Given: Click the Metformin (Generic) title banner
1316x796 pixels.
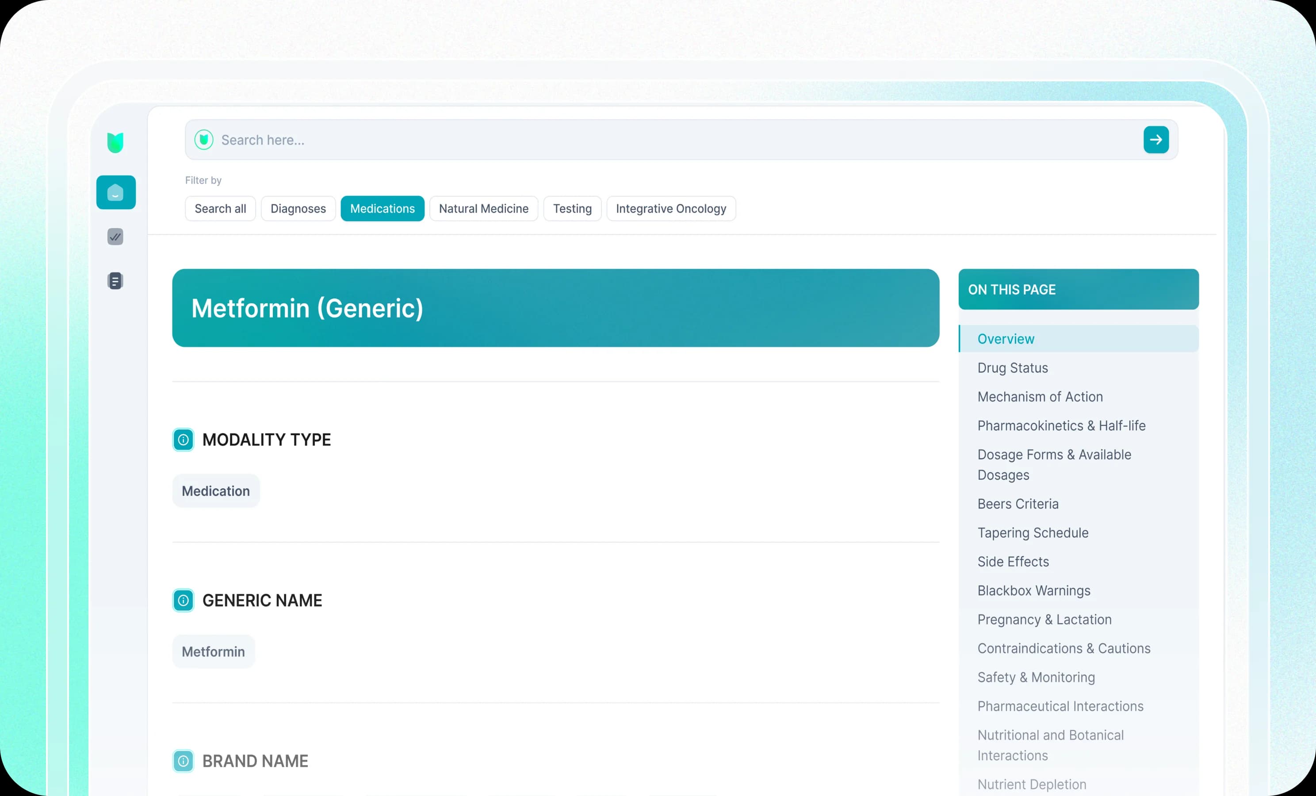Looking at the screenshot, I should 555,308.
